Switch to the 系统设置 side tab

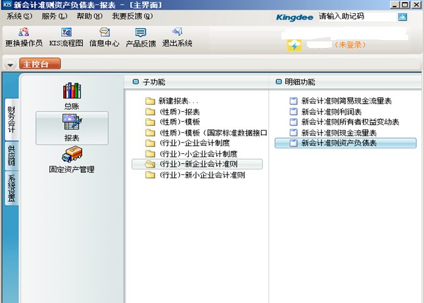click(12, 190)
